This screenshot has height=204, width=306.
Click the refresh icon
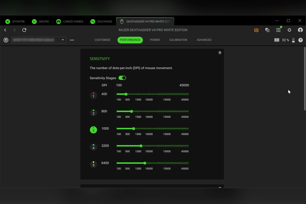tap(24, 30)
